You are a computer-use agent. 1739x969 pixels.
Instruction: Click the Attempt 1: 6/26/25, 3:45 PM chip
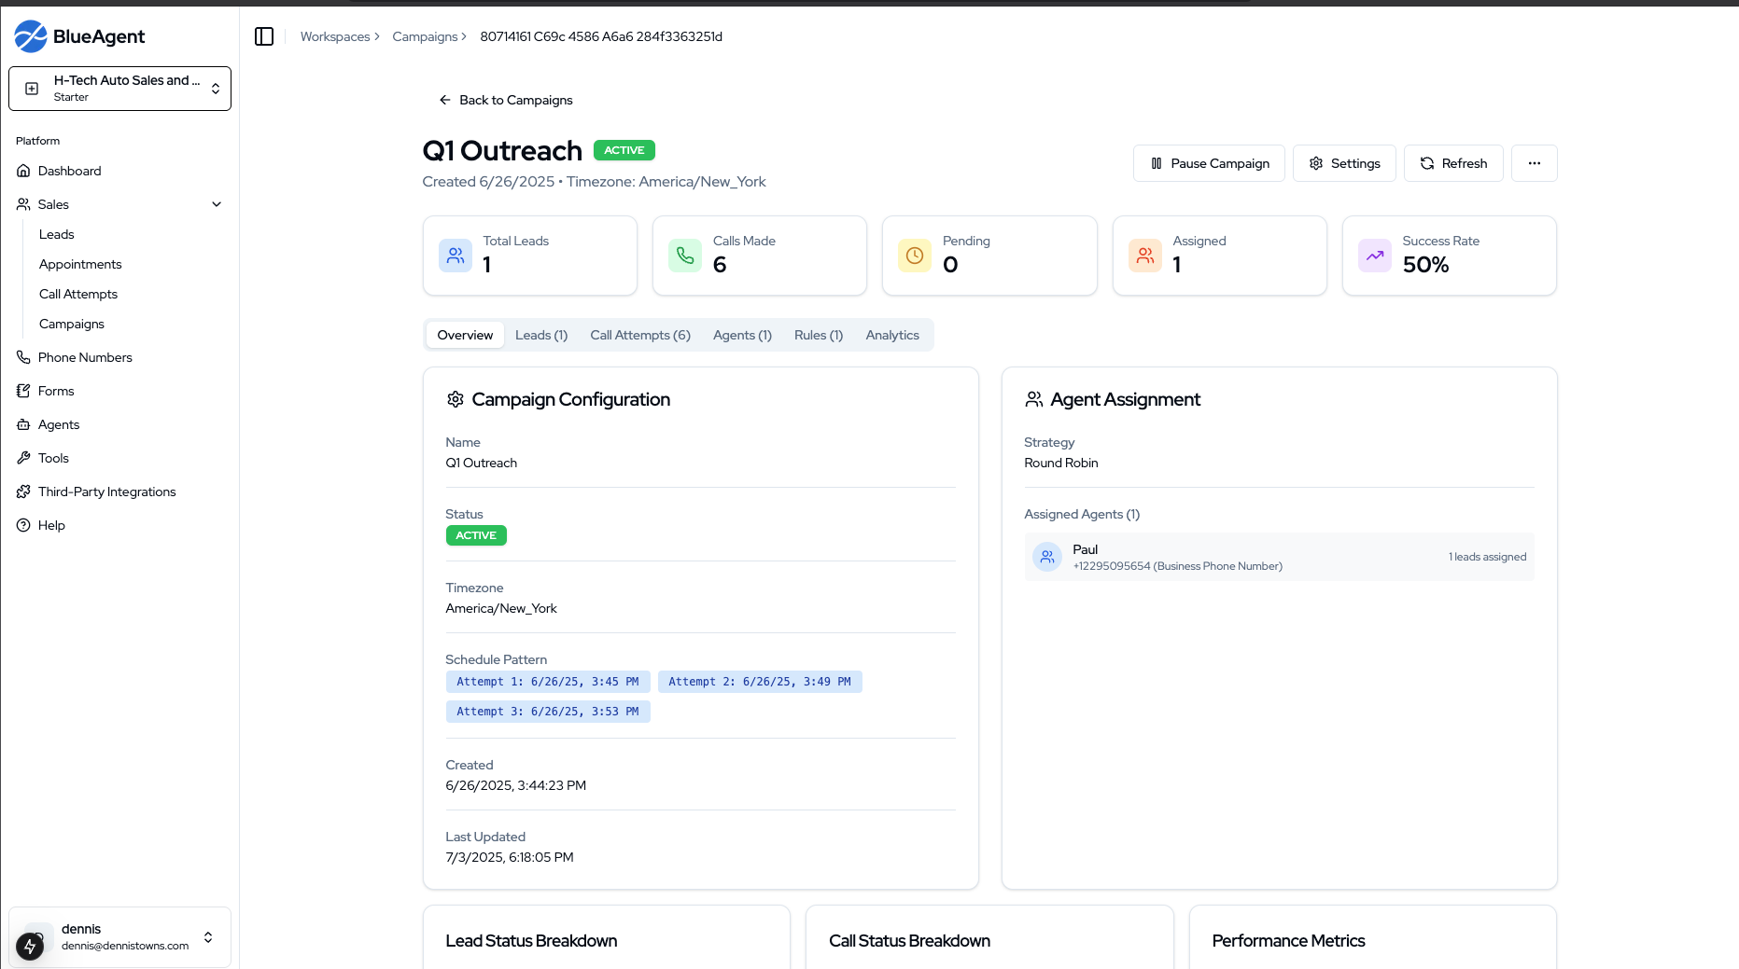click(x=548, y=682)
